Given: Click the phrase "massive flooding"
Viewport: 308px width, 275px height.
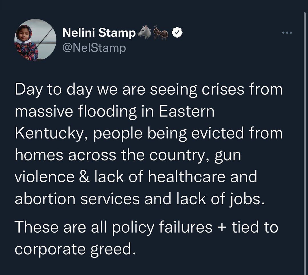Looking at the screenshot, I should (x=76, y=111).
